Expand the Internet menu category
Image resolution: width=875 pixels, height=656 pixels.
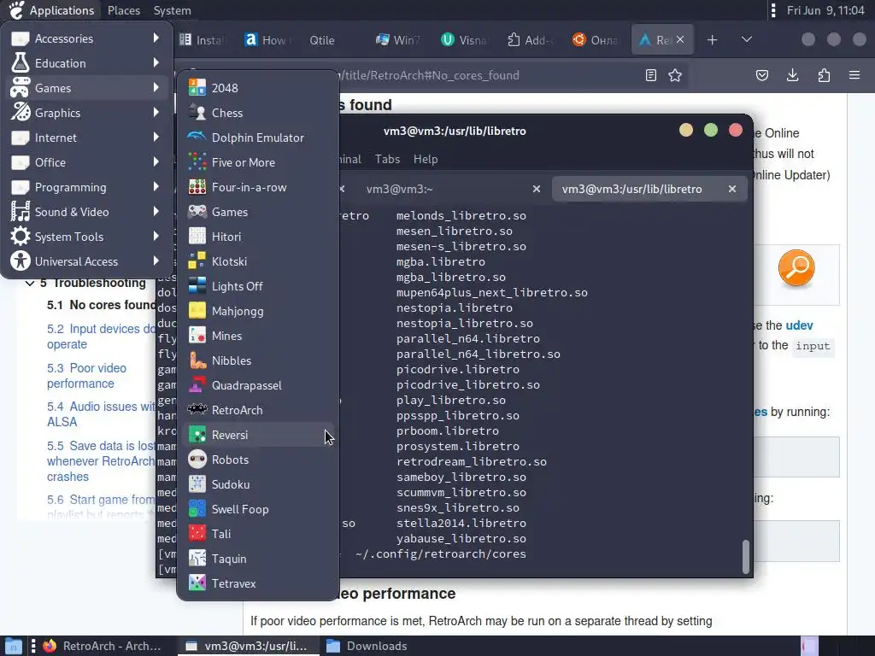pos(86,138)
